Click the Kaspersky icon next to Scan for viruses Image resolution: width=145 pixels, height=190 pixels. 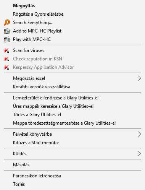pyautogui.click(x=7, y=50)
